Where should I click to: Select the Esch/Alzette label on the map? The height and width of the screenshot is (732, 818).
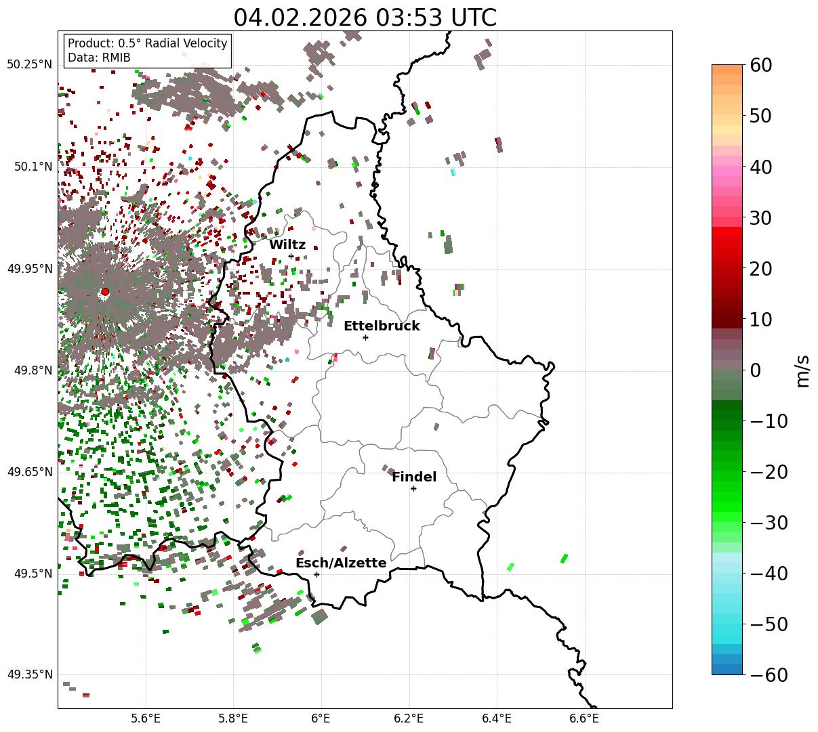pyautogui.click(x=341, y=563)
